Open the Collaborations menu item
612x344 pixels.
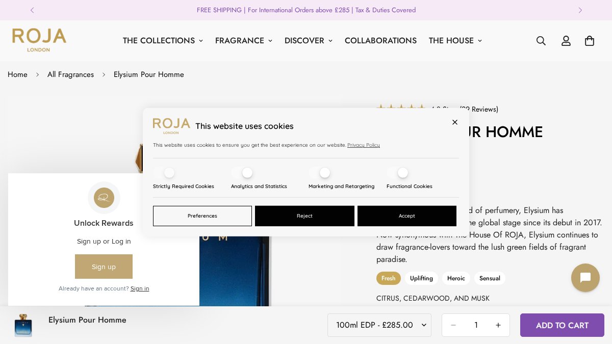point(380,41)
